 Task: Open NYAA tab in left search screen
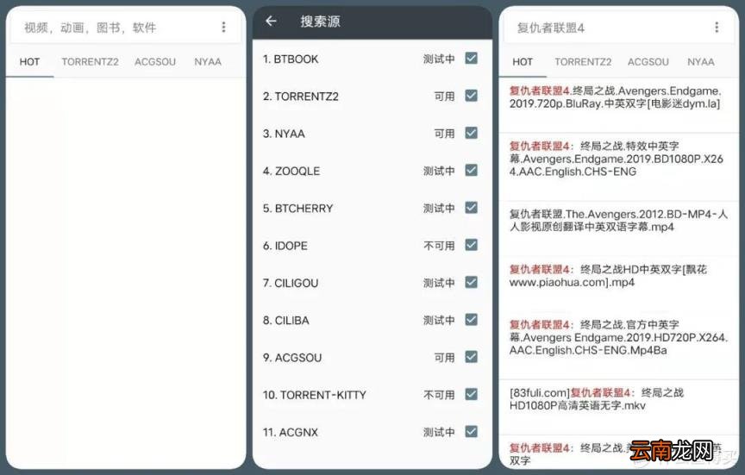click(208, 62)
